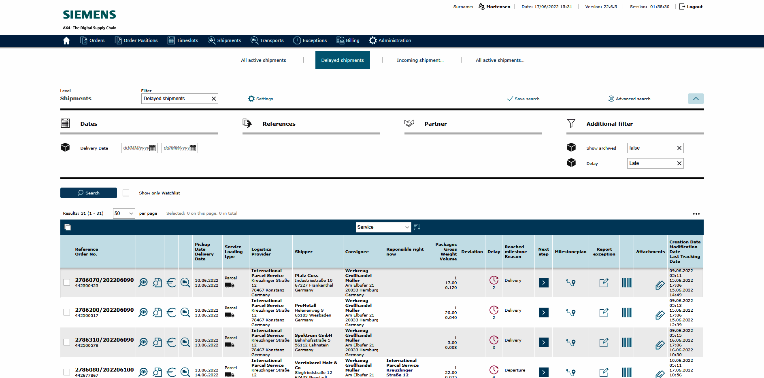Open the Service sort column dropdown

(383, 227)
